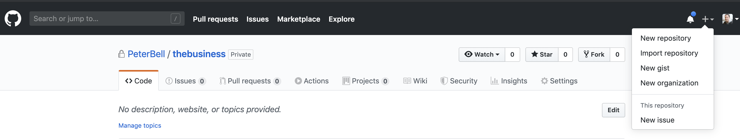Screen dimensions: 740x139
Task: Switch to the repository Pull requests tab
Action: tap(250, 81)
